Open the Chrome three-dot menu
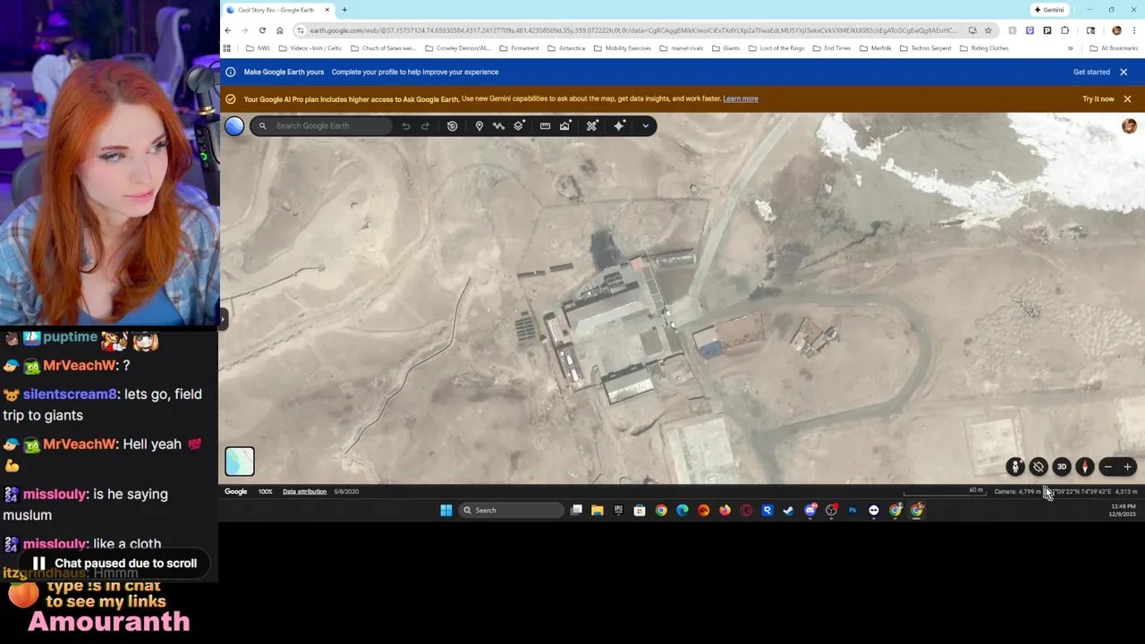Image resolution: width=1145 pixels, height=644 pixels. (1134, 30)
